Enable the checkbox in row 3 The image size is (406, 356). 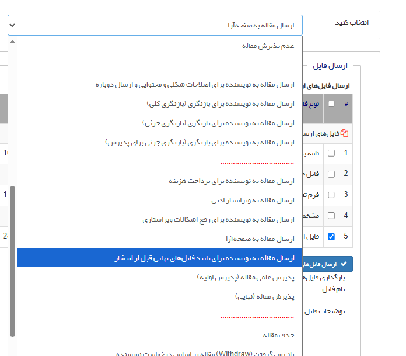pyautogui.click(x=331, y=195)
